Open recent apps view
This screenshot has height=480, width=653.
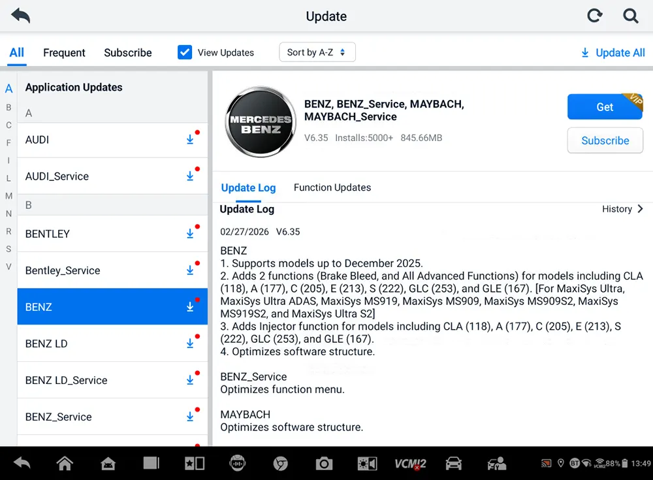coord(151,463)
